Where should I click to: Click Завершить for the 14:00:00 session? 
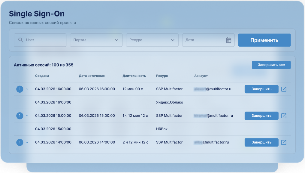click(261, 142)
